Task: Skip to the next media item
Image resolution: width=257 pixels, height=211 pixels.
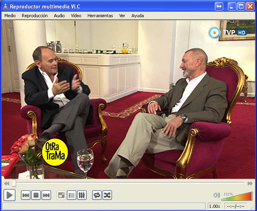Action: [46, 195]
